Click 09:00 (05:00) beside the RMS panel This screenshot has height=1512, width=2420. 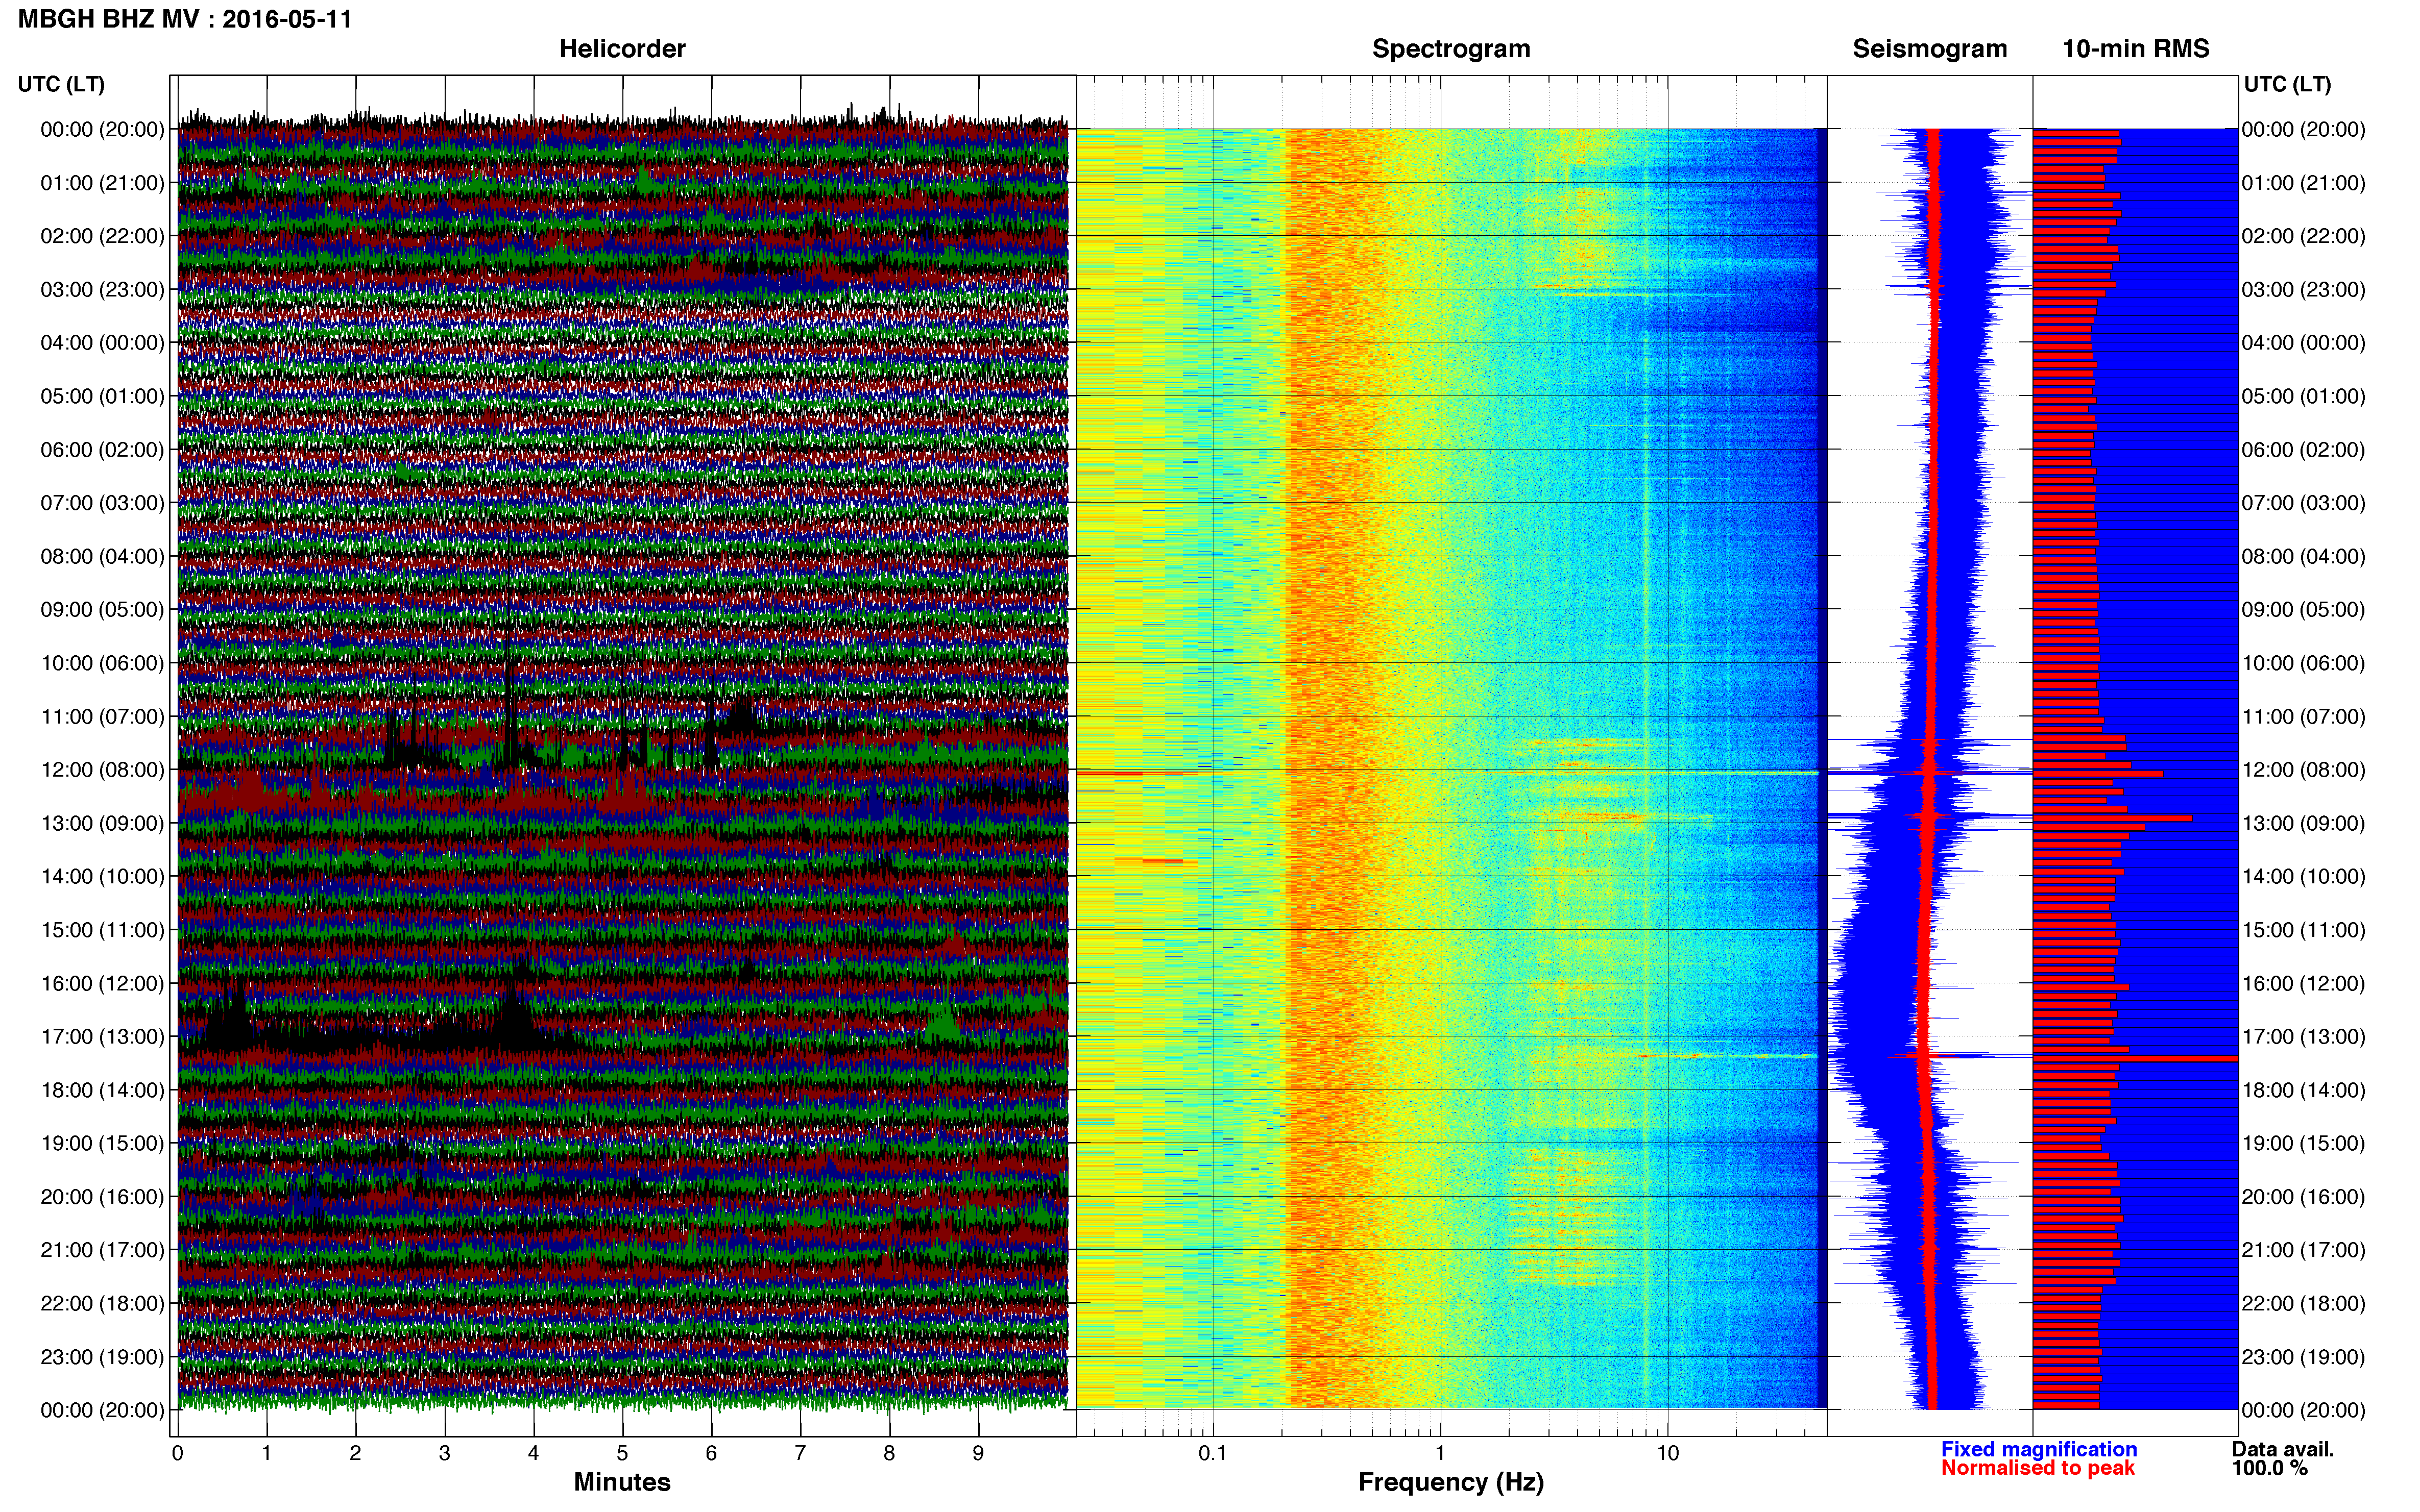pos(2303,610)
